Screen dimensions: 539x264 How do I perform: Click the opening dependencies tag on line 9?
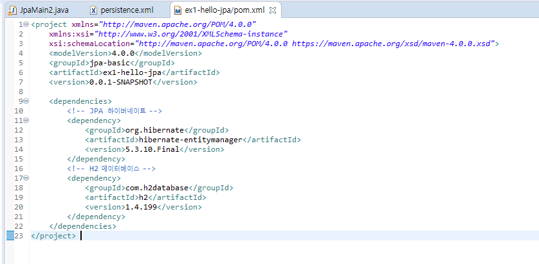pos(80,101)
